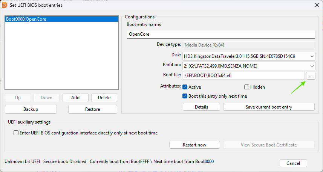This screenshot has height=172, width=323.
Task: Click the Restore button
Action: (92, 109)
